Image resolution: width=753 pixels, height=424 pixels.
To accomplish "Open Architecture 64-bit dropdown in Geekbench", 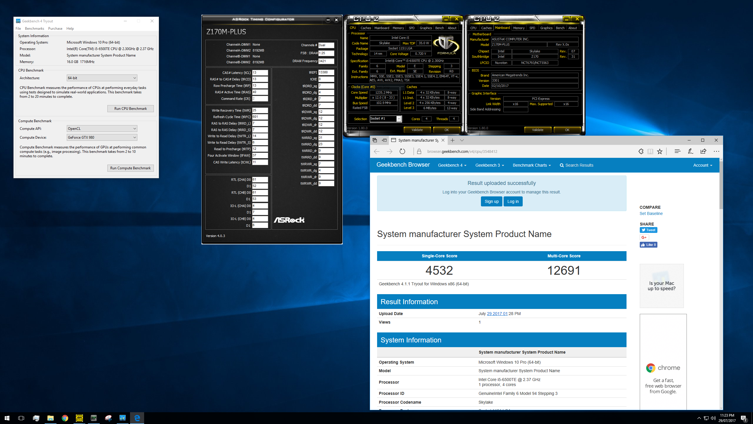I will click(102, 78).
